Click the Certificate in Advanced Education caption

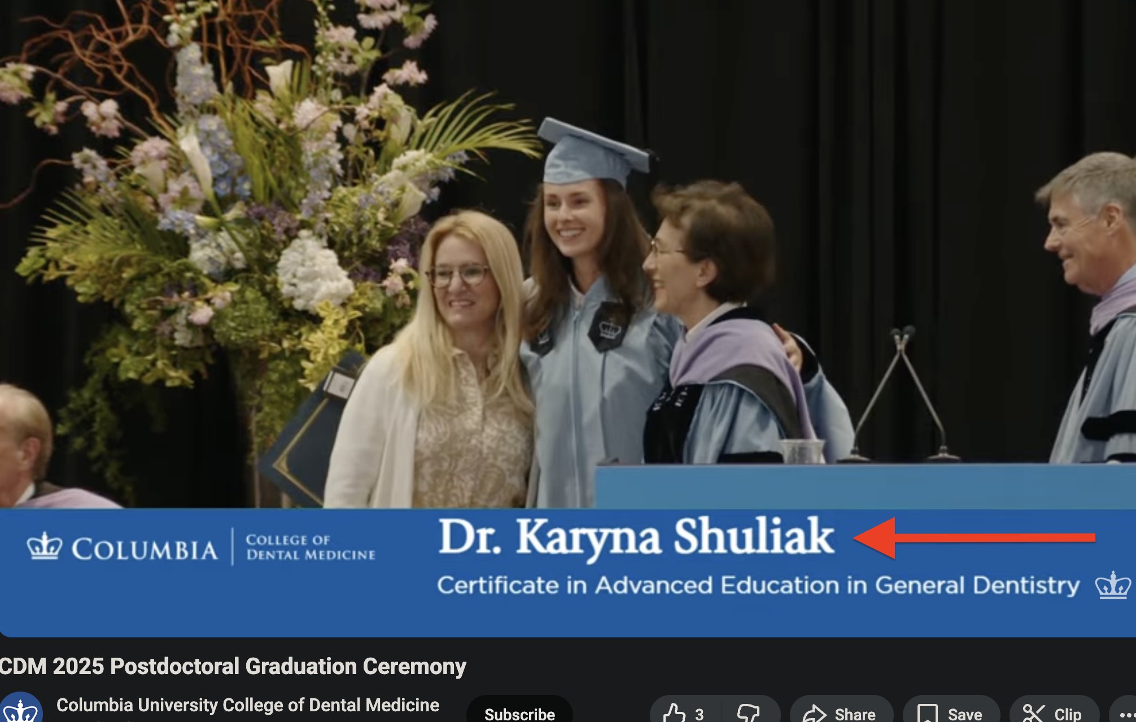click(758, 585)
